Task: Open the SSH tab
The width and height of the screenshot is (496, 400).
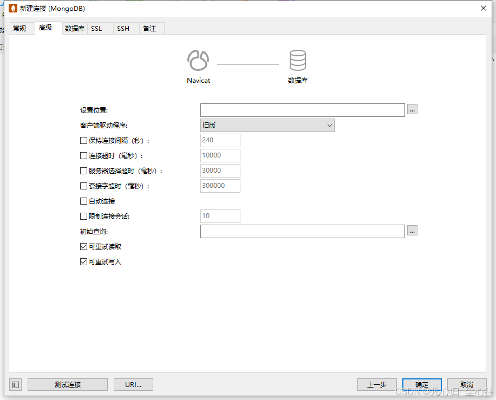Action: click(x=123, y=28)
